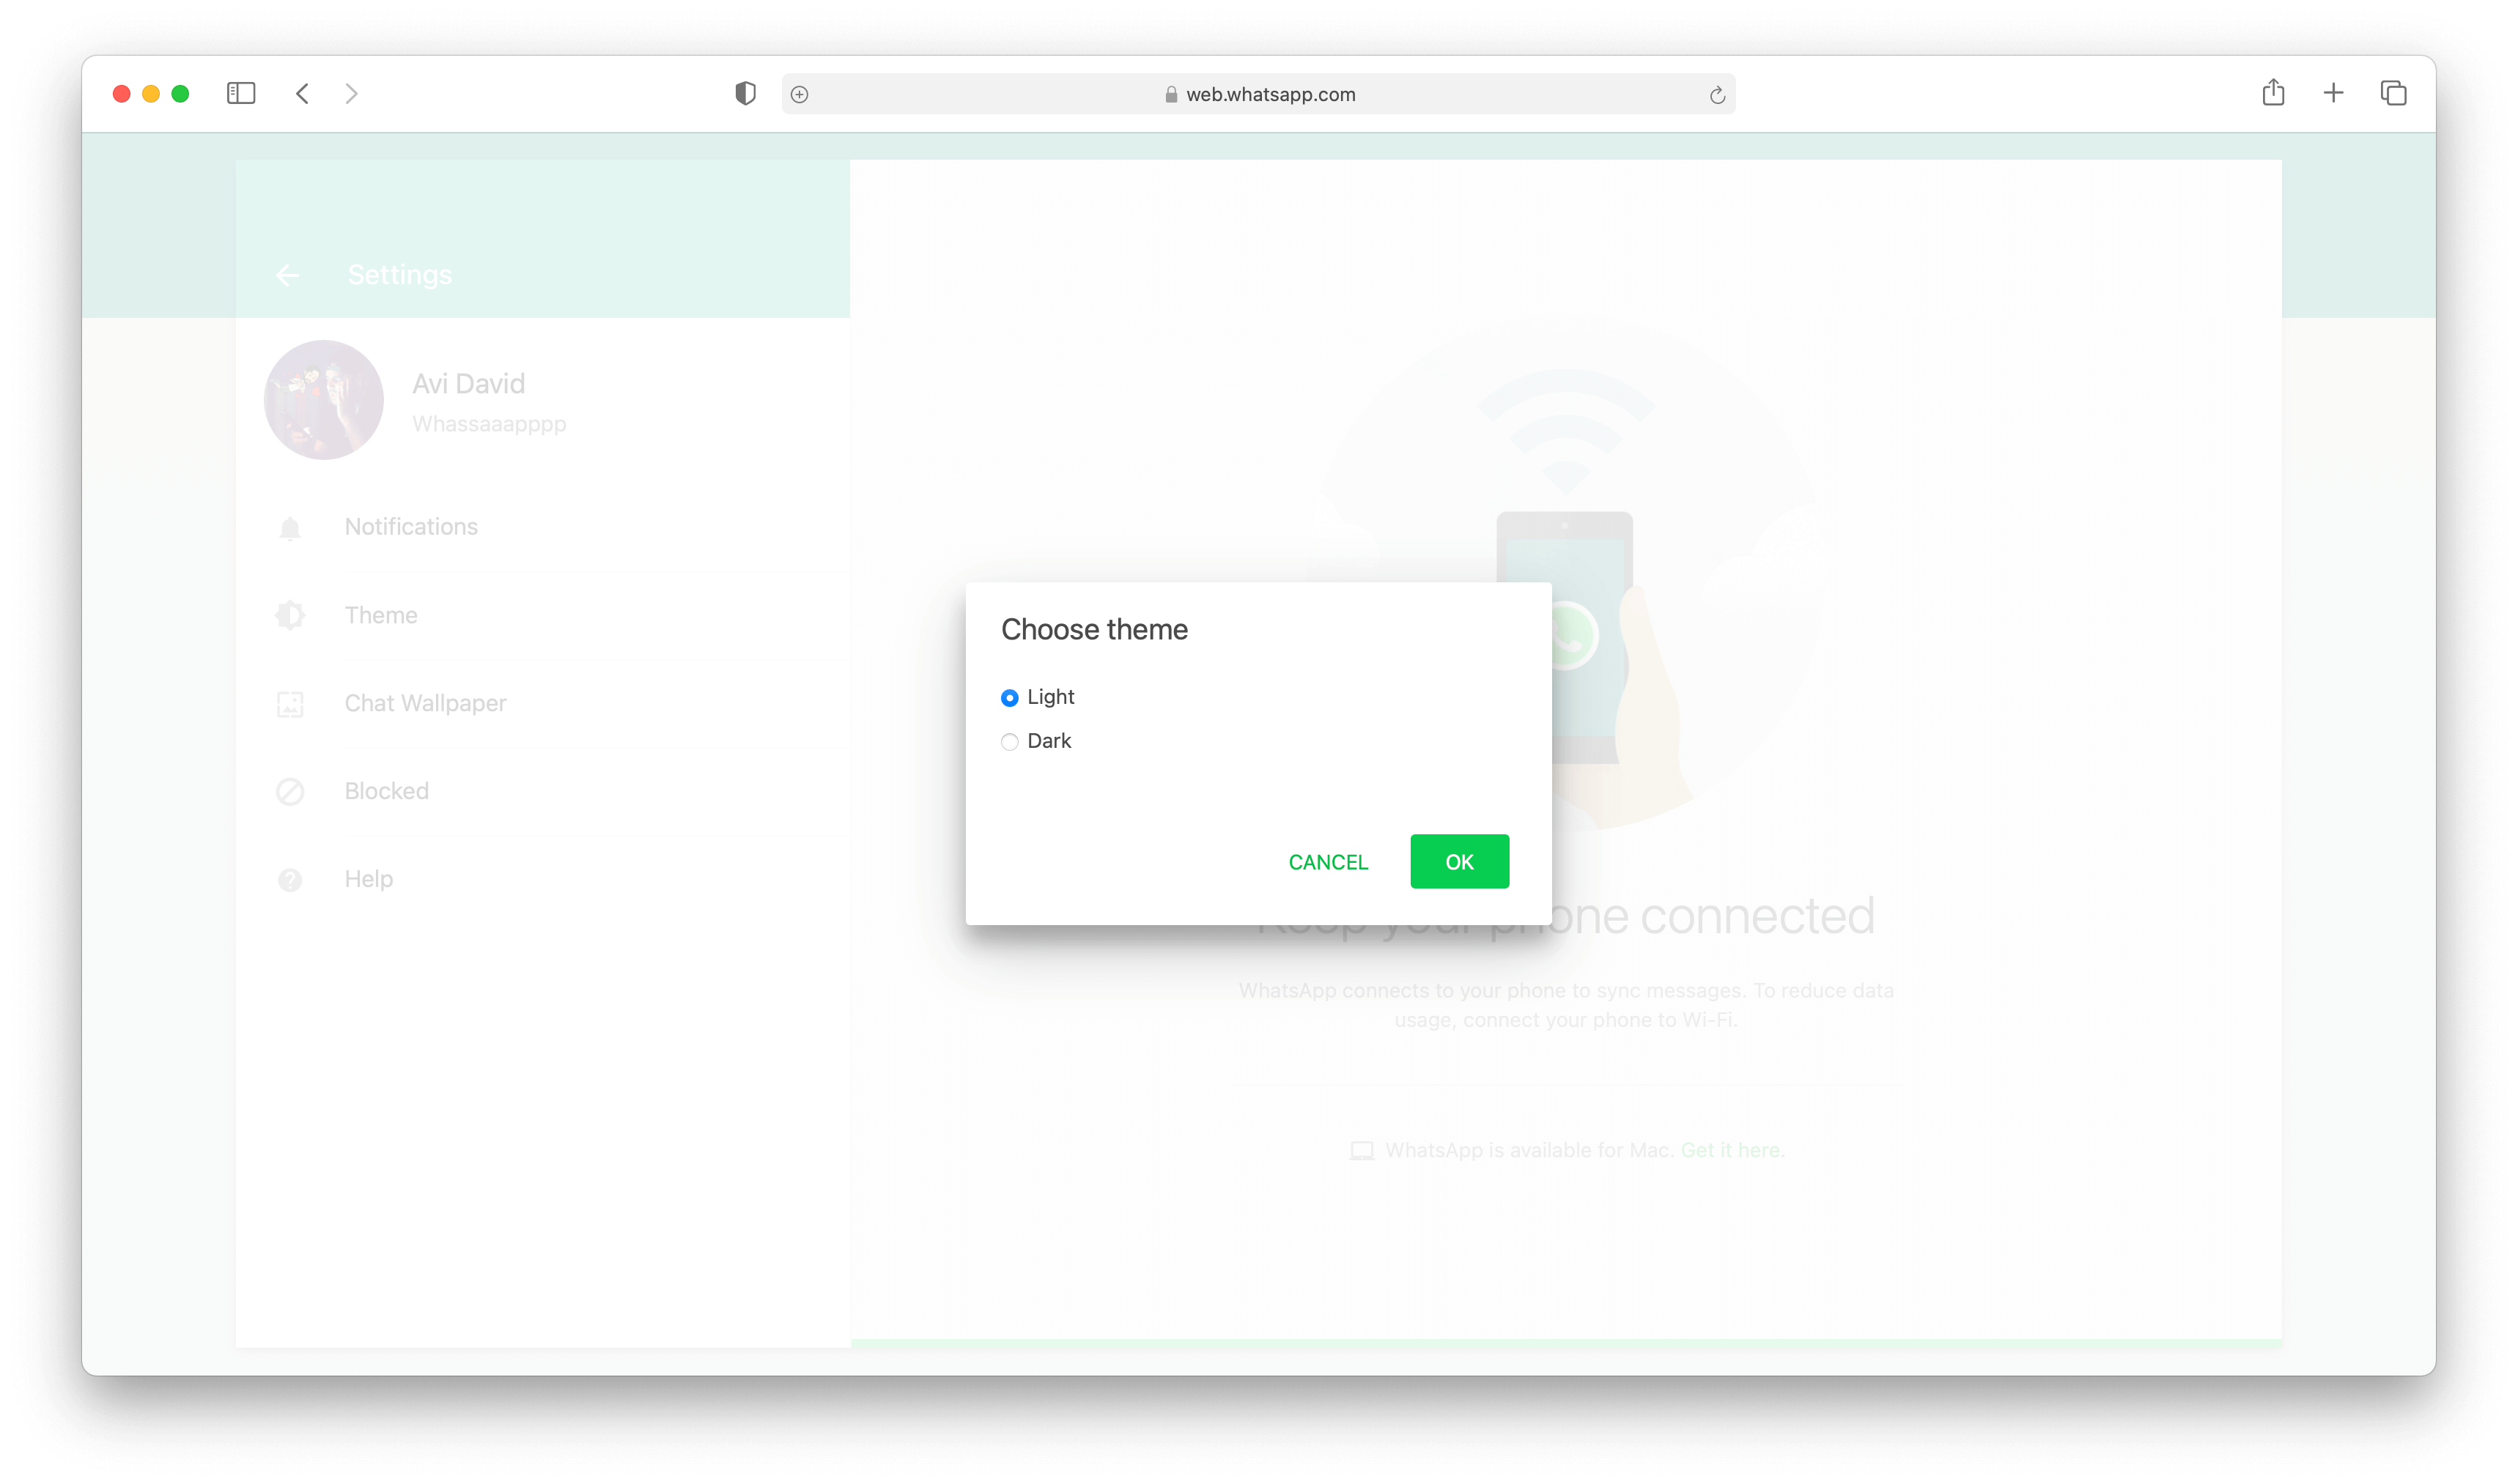Viewport: 2518px width, 1484px height.
Task: Go back using Safari's back arrow
Action: pos(302,94)
